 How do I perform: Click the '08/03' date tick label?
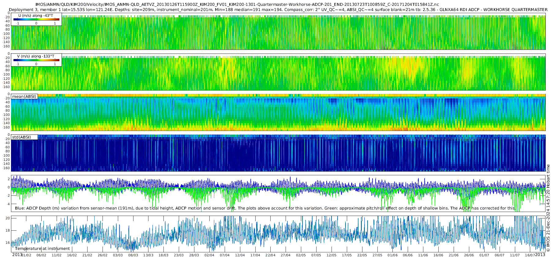(x=133, y=255)
